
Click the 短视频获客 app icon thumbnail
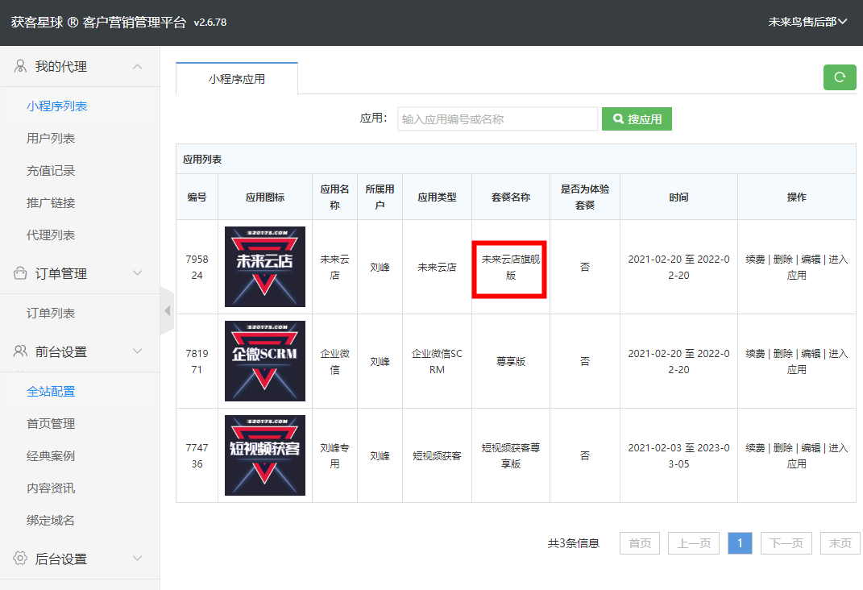(265, 455)
